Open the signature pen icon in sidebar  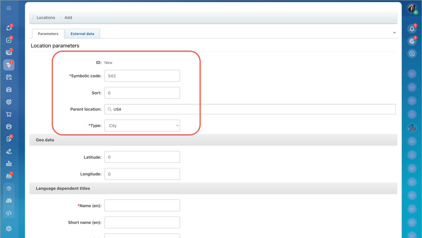(9, 151)
